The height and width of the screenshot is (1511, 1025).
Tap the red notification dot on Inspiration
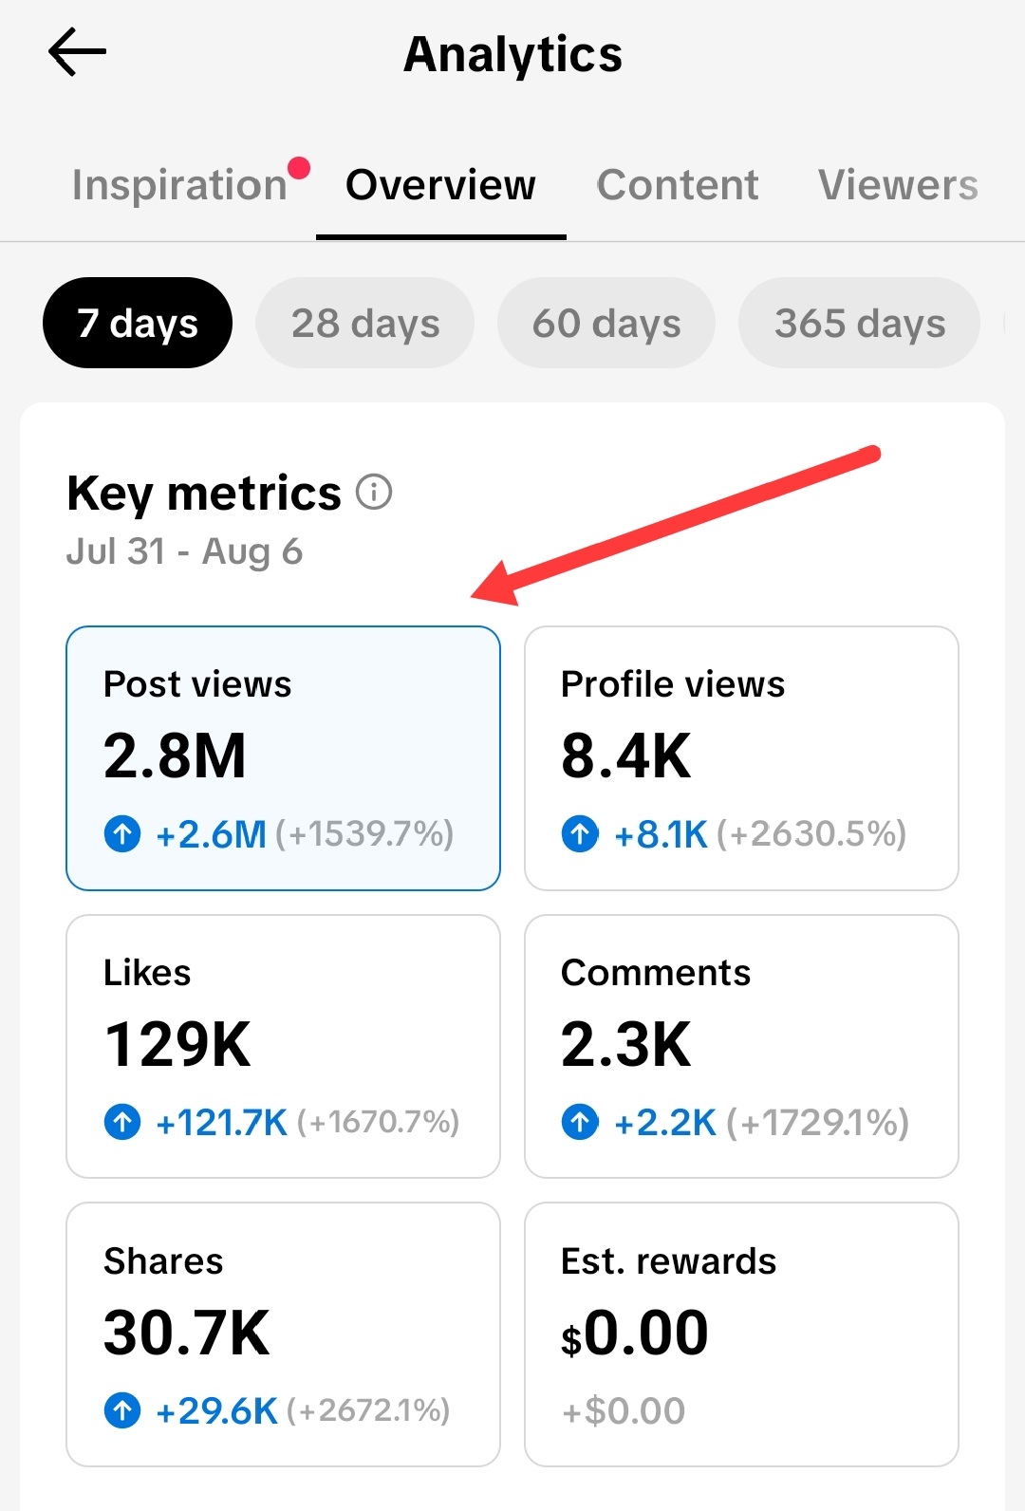tap(299, 168)
